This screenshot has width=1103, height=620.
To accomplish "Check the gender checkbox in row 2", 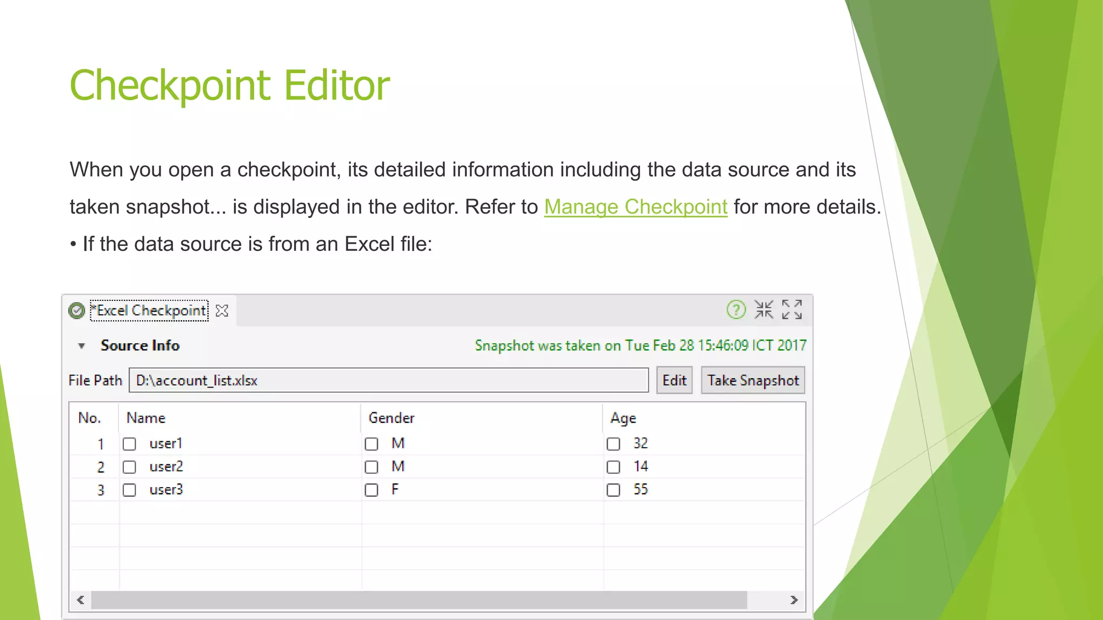I will click(371, 467).
